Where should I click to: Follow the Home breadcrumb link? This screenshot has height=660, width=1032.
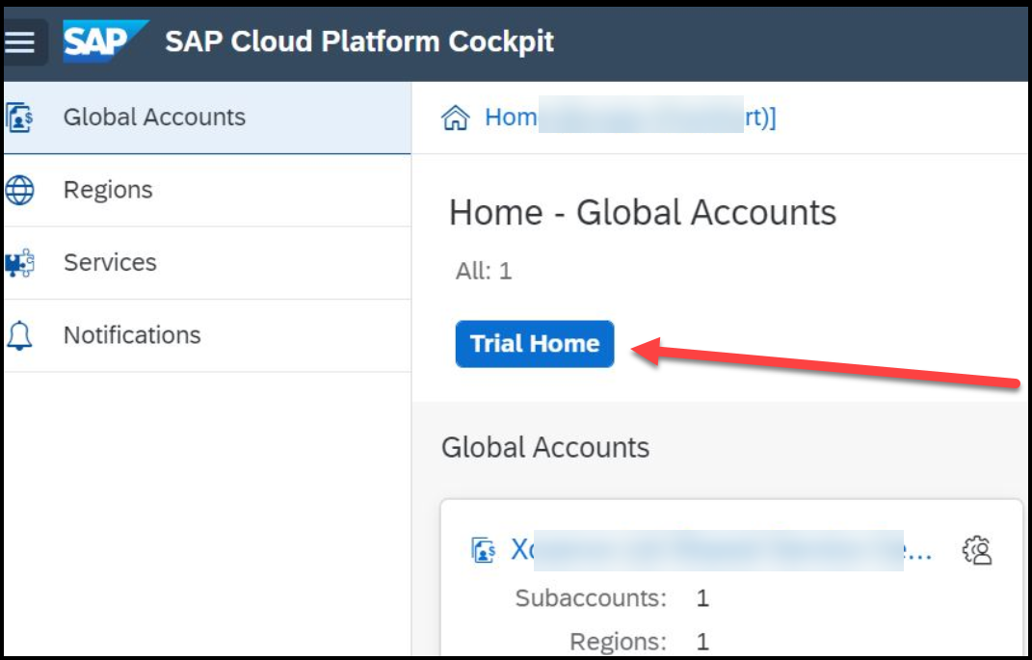click(x=630, y=118)
